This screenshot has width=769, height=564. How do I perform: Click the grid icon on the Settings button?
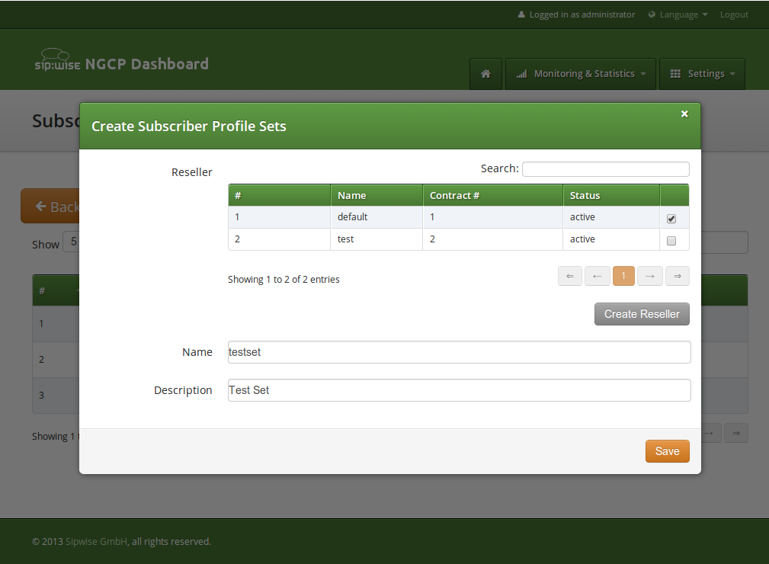674,73
